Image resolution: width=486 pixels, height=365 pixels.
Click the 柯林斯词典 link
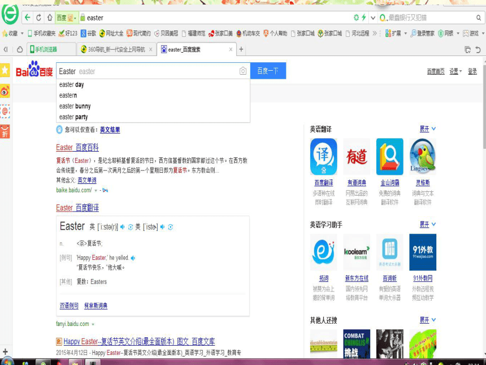96,306
